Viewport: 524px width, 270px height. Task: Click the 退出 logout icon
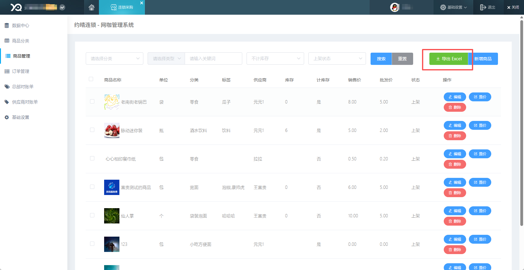click(483, 7)
